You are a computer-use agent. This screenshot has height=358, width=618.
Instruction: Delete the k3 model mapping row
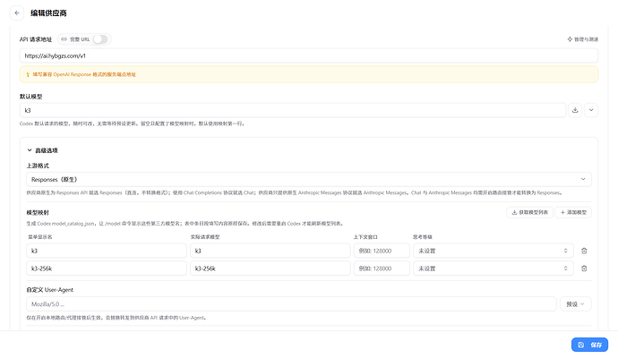tap(584, 251)
